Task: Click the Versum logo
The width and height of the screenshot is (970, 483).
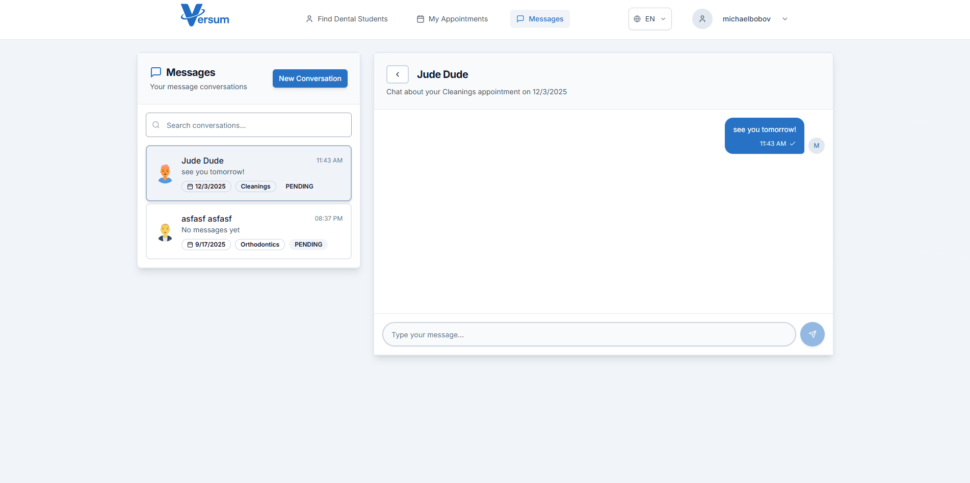Action: click(205, 15)
